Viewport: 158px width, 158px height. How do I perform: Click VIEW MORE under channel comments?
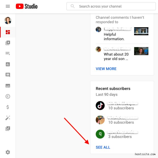106,69
